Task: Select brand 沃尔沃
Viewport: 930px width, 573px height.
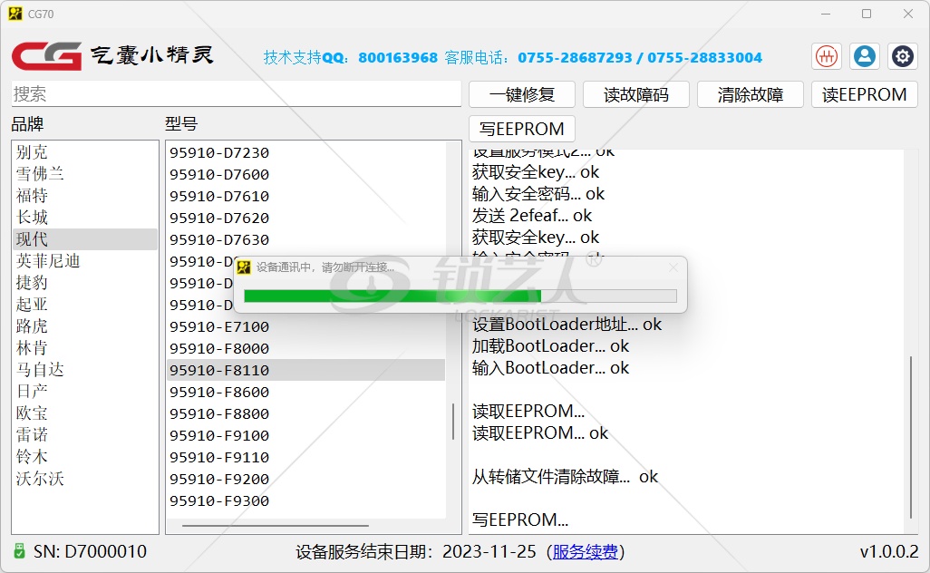Action: (85, 479)
